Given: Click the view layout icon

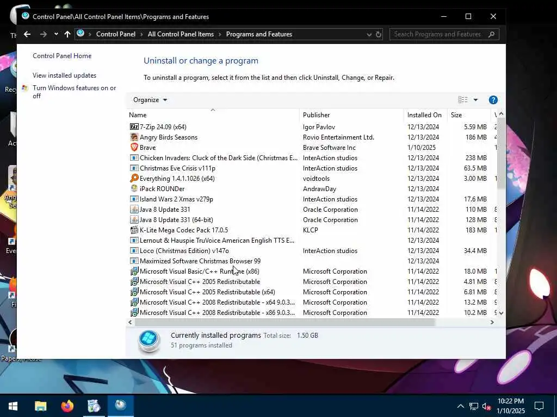Looking at the screenshot, I should point(463,100).
